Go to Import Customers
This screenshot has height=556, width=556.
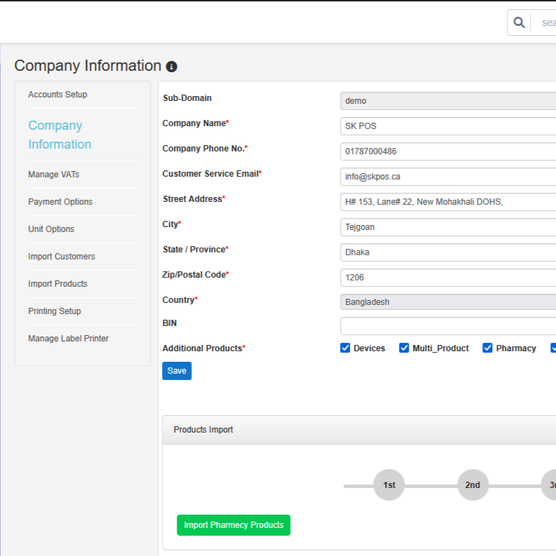coord(61,257)
